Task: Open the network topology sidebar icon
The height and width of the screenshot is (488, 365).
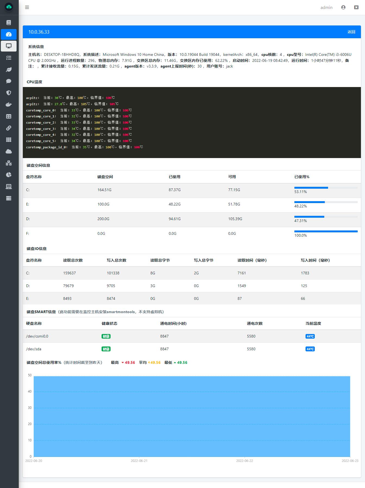Action: 9,163
